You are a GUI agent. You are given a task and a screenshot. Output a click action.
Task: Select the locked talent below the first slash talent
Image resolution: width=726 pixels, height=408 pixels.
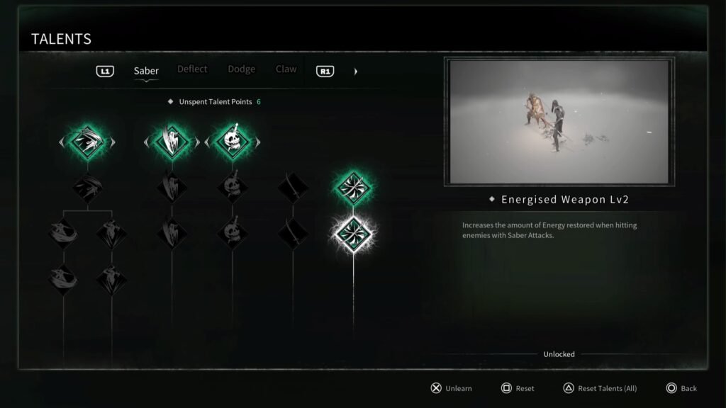(x=87, y=187)
